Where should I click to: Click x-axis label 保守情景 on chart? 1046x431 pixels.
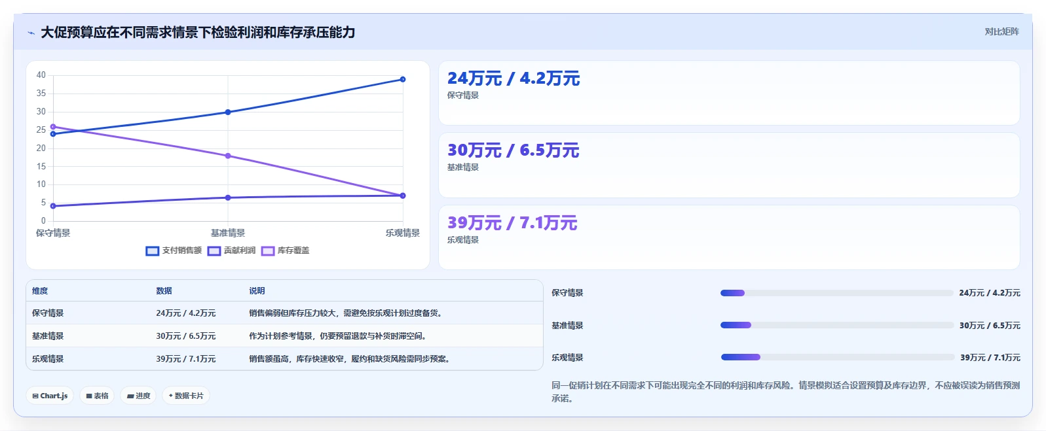(53, 233)
